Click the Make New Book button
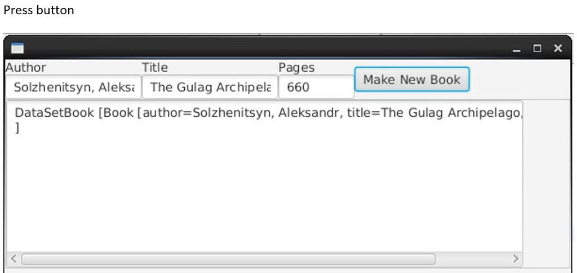 point(412,79)
